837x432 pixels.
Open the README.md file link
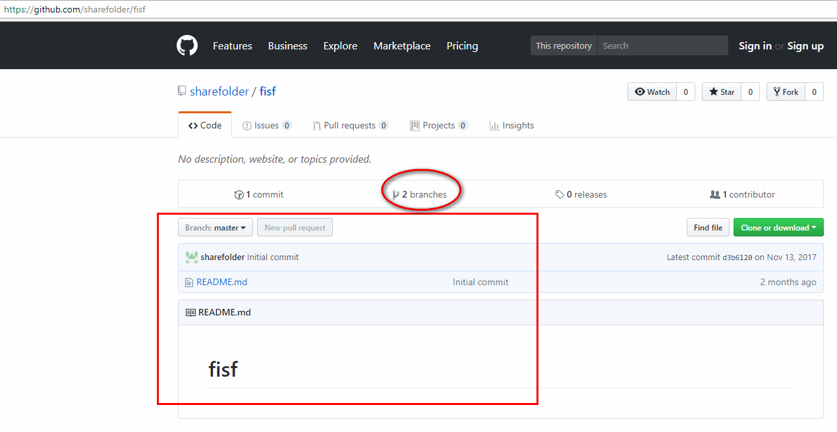pos(221,281)
